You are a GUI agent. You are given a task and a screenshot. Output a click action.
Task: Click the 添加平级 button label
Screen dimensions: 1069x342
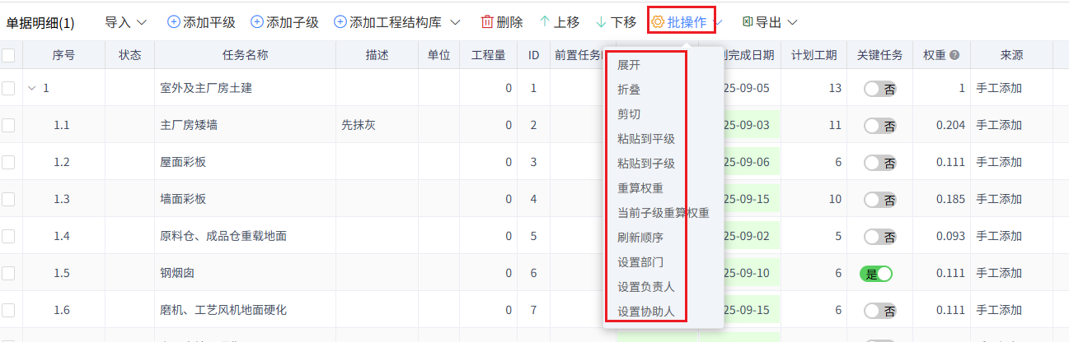pos(209,22)
